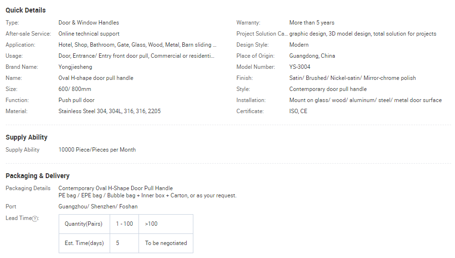Click the More than 5 years warranty value
This screenshot has width=455, height=258.
pos(312,23)
